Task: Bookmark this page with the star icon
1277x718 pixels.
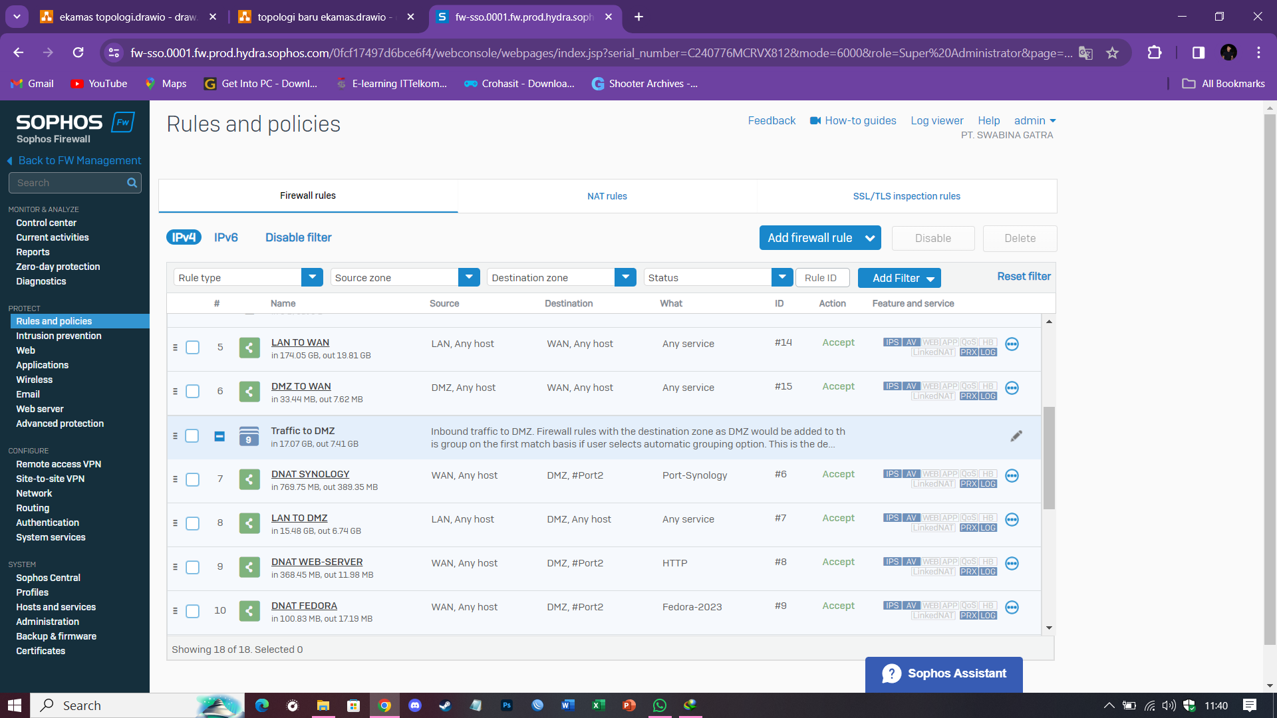Action: pyautogui.click(x=1112, y=53)
